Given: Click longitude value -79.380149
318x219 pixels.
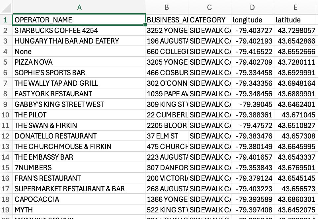Looking at the screenshot, I should 253,146.
